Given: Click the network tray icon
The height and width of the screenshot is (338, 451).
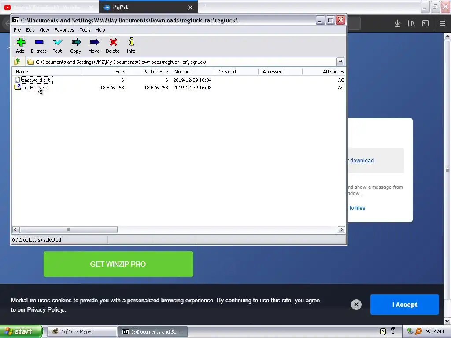Looking at the screenshot, I should (x=410, y=331).
